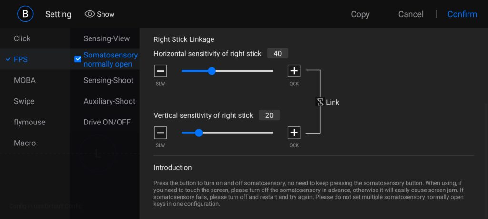Select the FPS category
This screenshot has width=488, height=219.
click(20, 59)
